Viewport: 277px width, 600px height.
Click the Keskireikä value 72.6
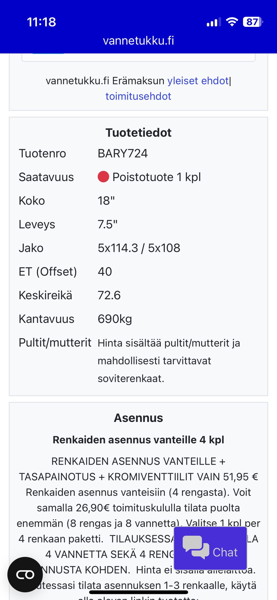click(109, 296)
